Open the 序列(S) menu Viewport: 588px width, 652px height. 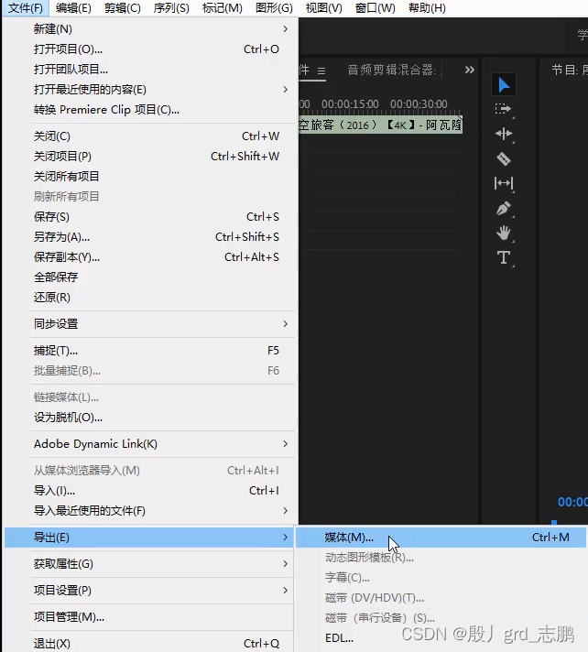[171, 8]
